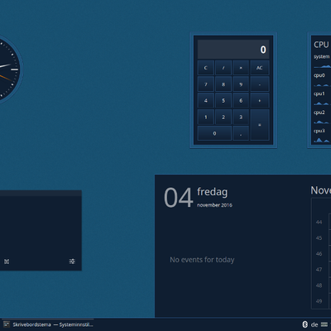The image size is (331, 331).
Task: Click week number 44 in the calendar
Action: [x=319, y=222]
